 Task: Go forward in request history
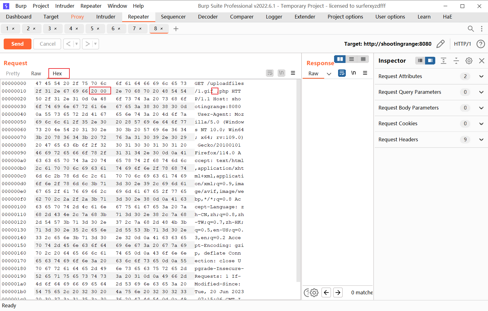click(87, 44)
